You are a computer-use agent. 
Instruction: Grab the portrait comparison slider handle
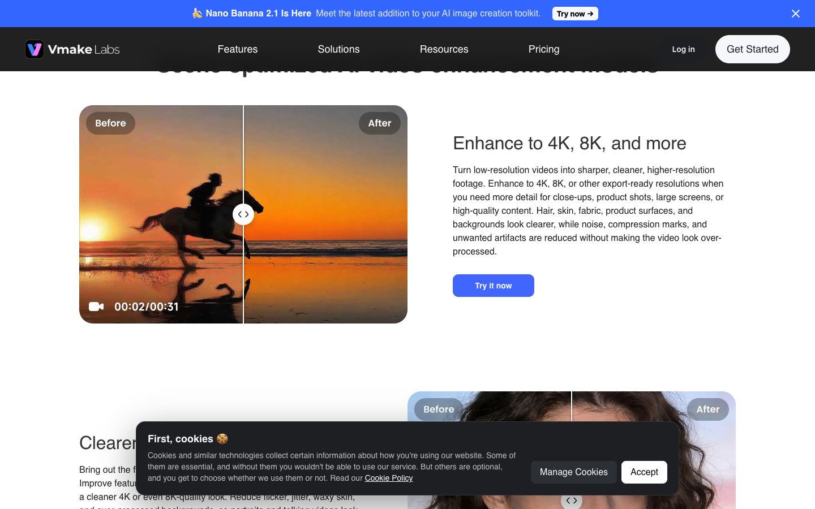[x=572, y=501]
